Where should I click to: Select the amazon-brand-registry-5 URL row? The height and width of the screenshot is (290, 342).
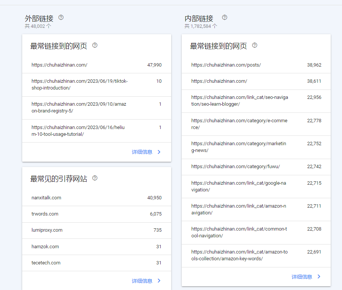(x=97, y=108)
